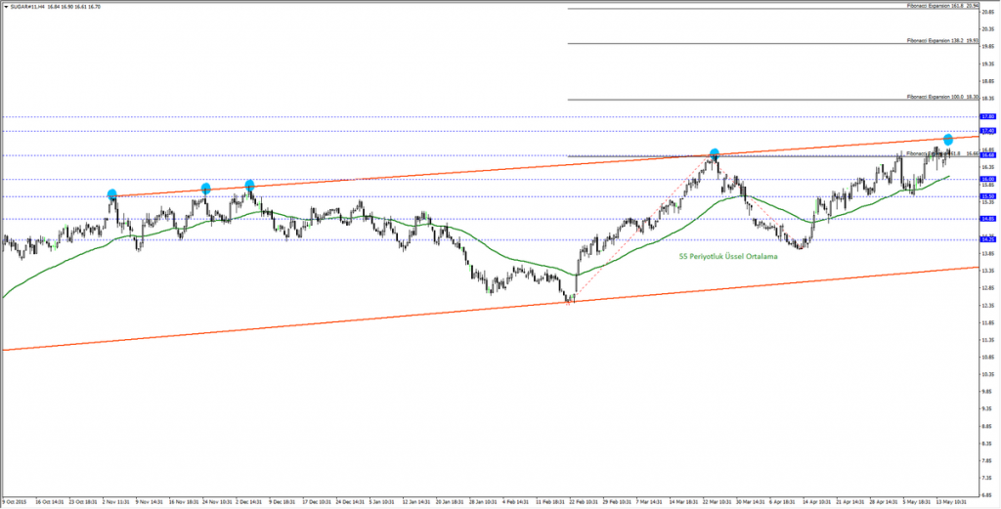Click the 15.50 horizontal level price tag

tap(988, 196)
